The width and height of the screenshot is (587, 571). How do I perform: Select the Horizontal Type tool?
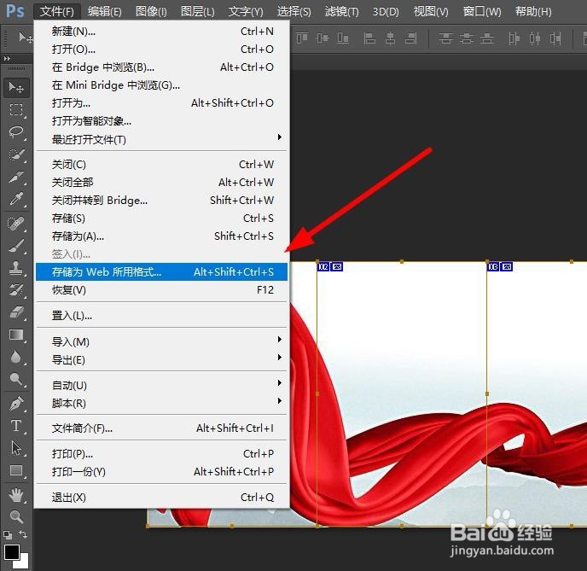click(x=15, y=426)
